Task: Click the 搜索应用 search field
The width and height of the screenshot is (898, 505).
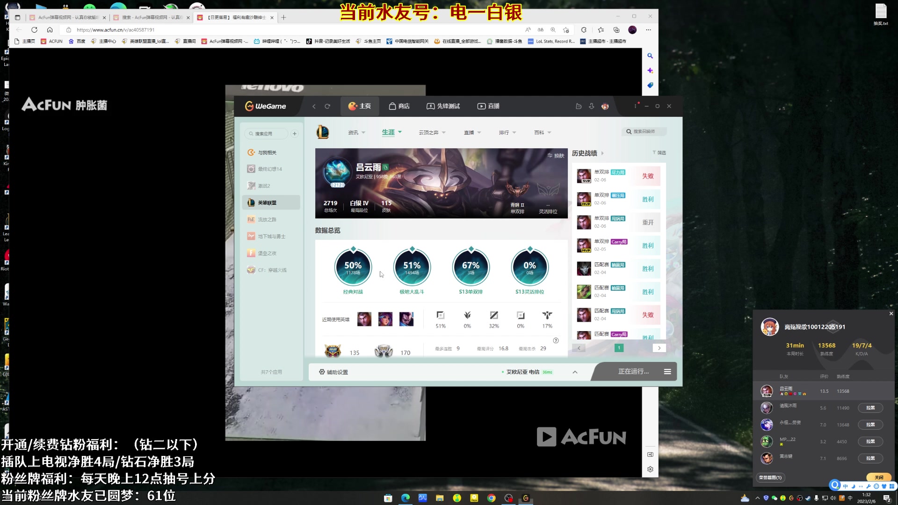Action: (267, 134)
